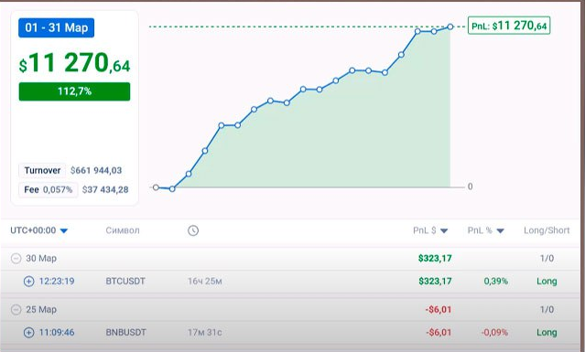This screenshot has width=585, height=352.
Task: Collapse the 25 Мар day group
Action: click(16, 310)
